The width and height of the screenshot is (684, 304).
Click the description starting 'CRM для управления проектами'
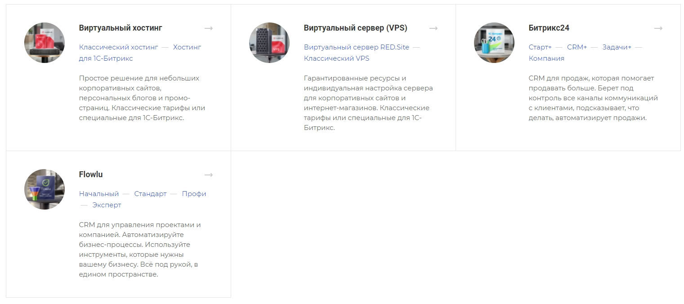(140, 250)
